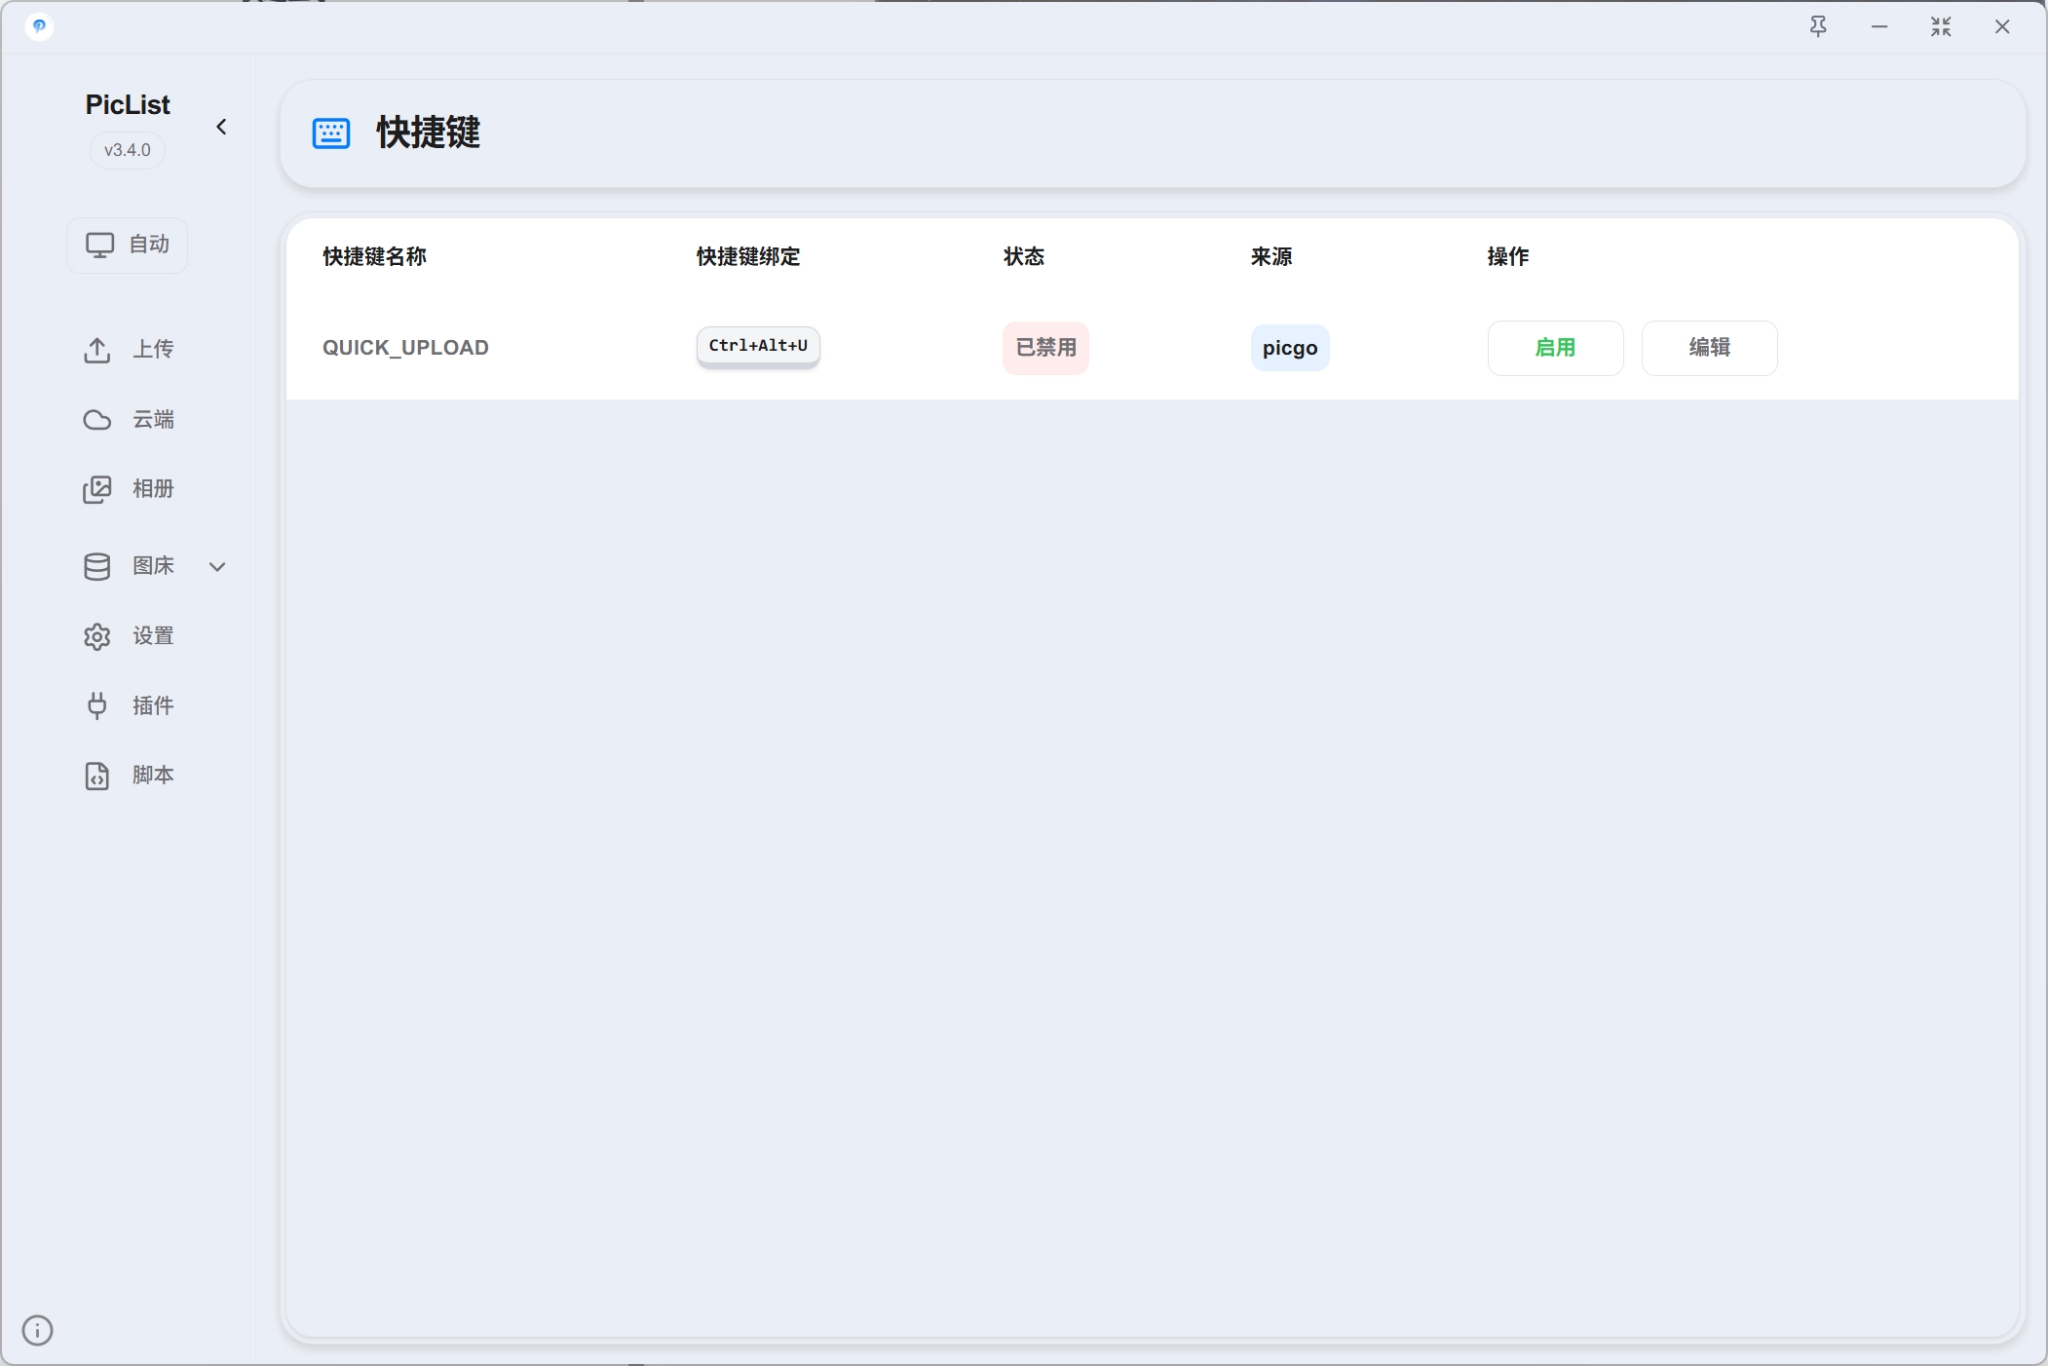Click the 已禁用 status tag

1045,348
